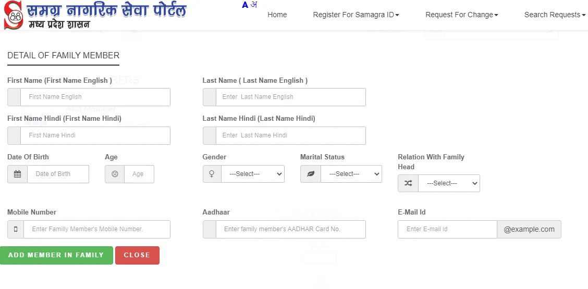Click the @example.com addon

(x=529, y=229)
